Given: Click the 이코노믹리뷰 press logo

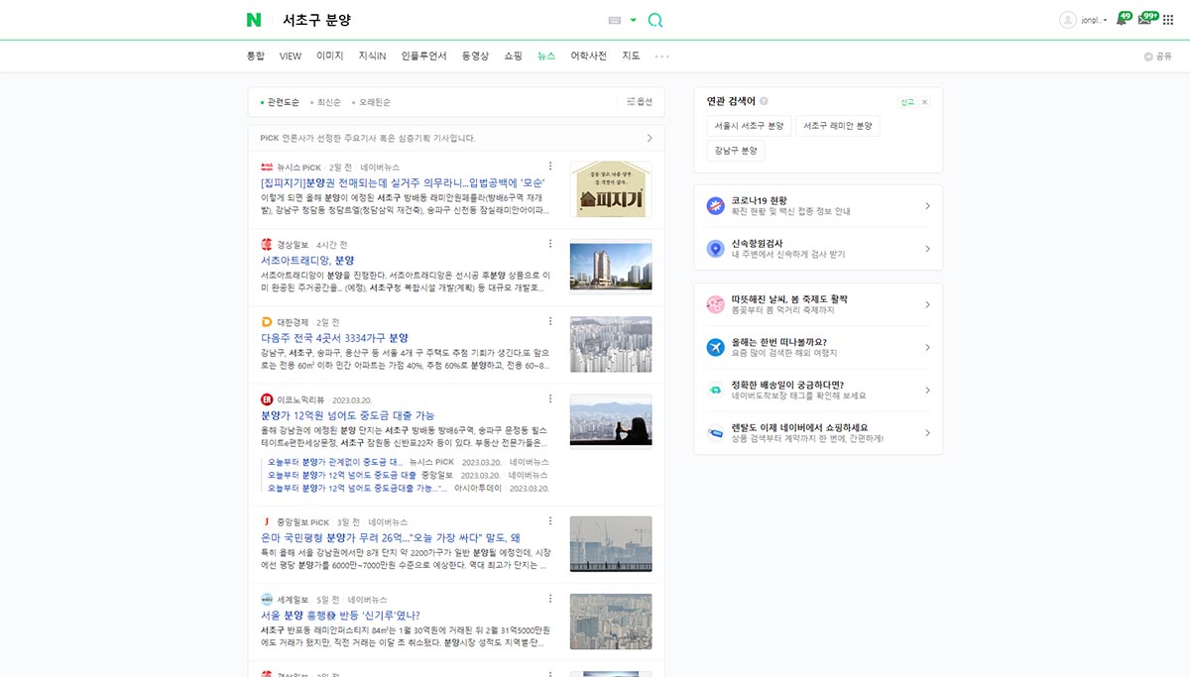Looking at the screenshot, I should (x=267, y=399).
